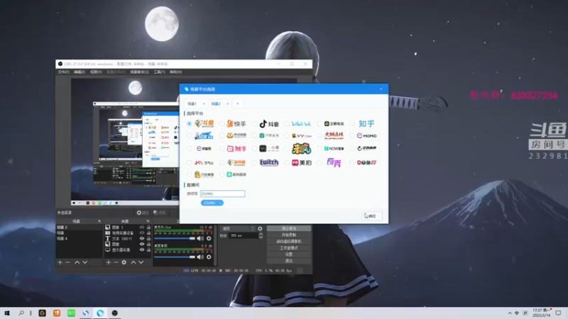This screenshot has height=319, width=568.
Task: Open the OBS File menu
Action: coord(63,72)
